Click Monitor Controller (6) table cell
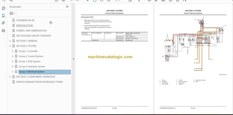The image size is (233, 115). [x=137, y=38]
